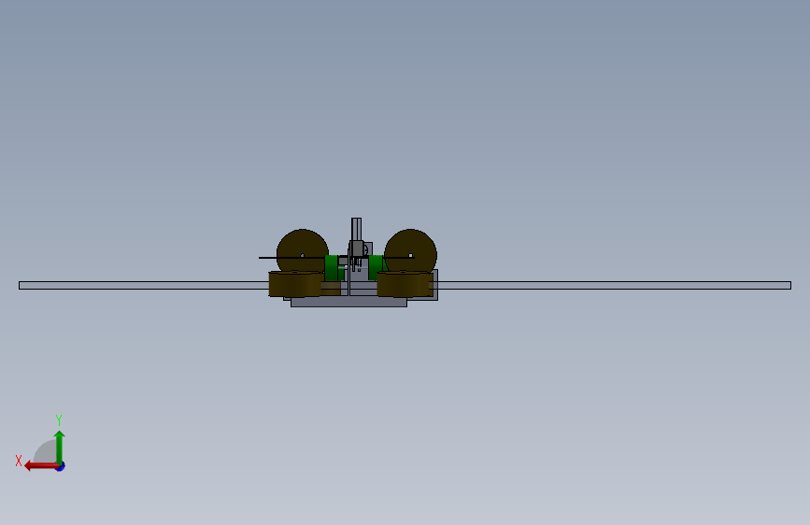
Task: Click the green Y axis arrow of triad
Action: (60, 447)
